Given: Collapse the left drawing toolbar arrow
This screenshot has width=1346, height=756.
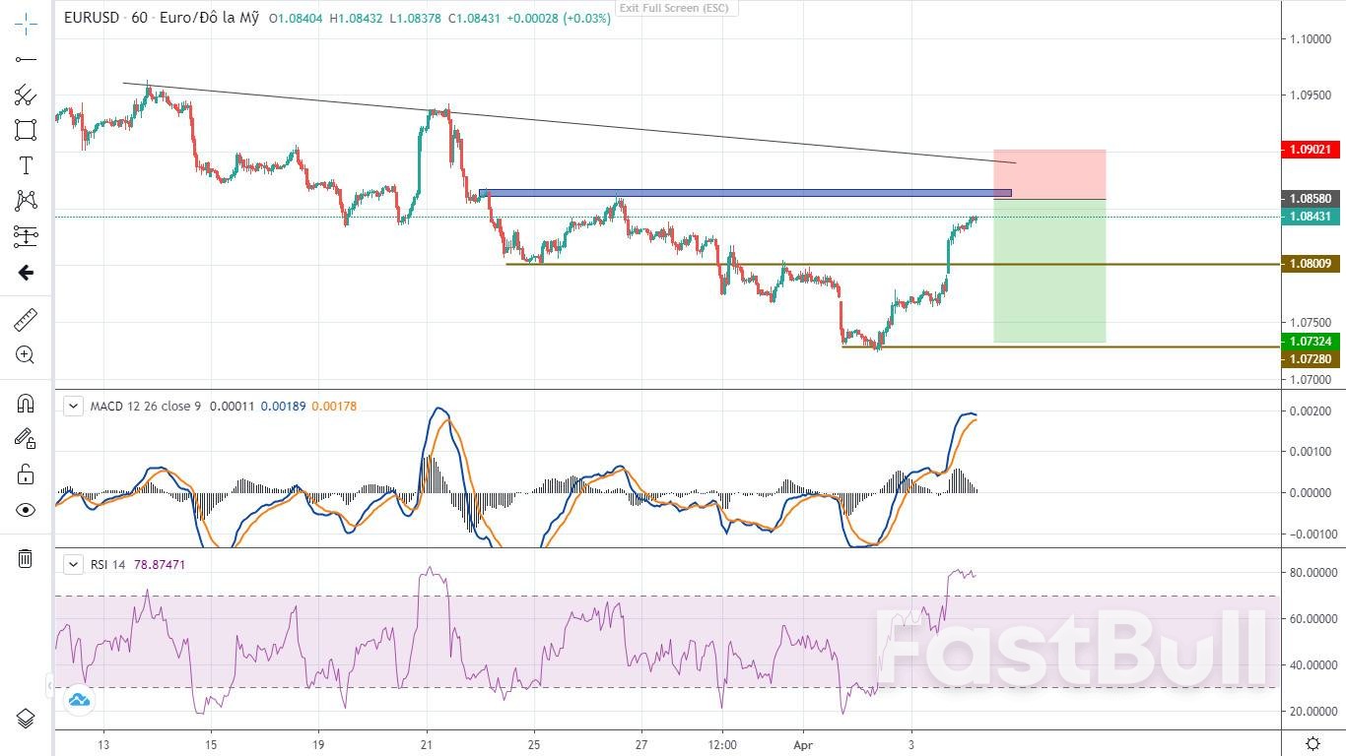Looking at the screenshot, I should coord(49,684).
